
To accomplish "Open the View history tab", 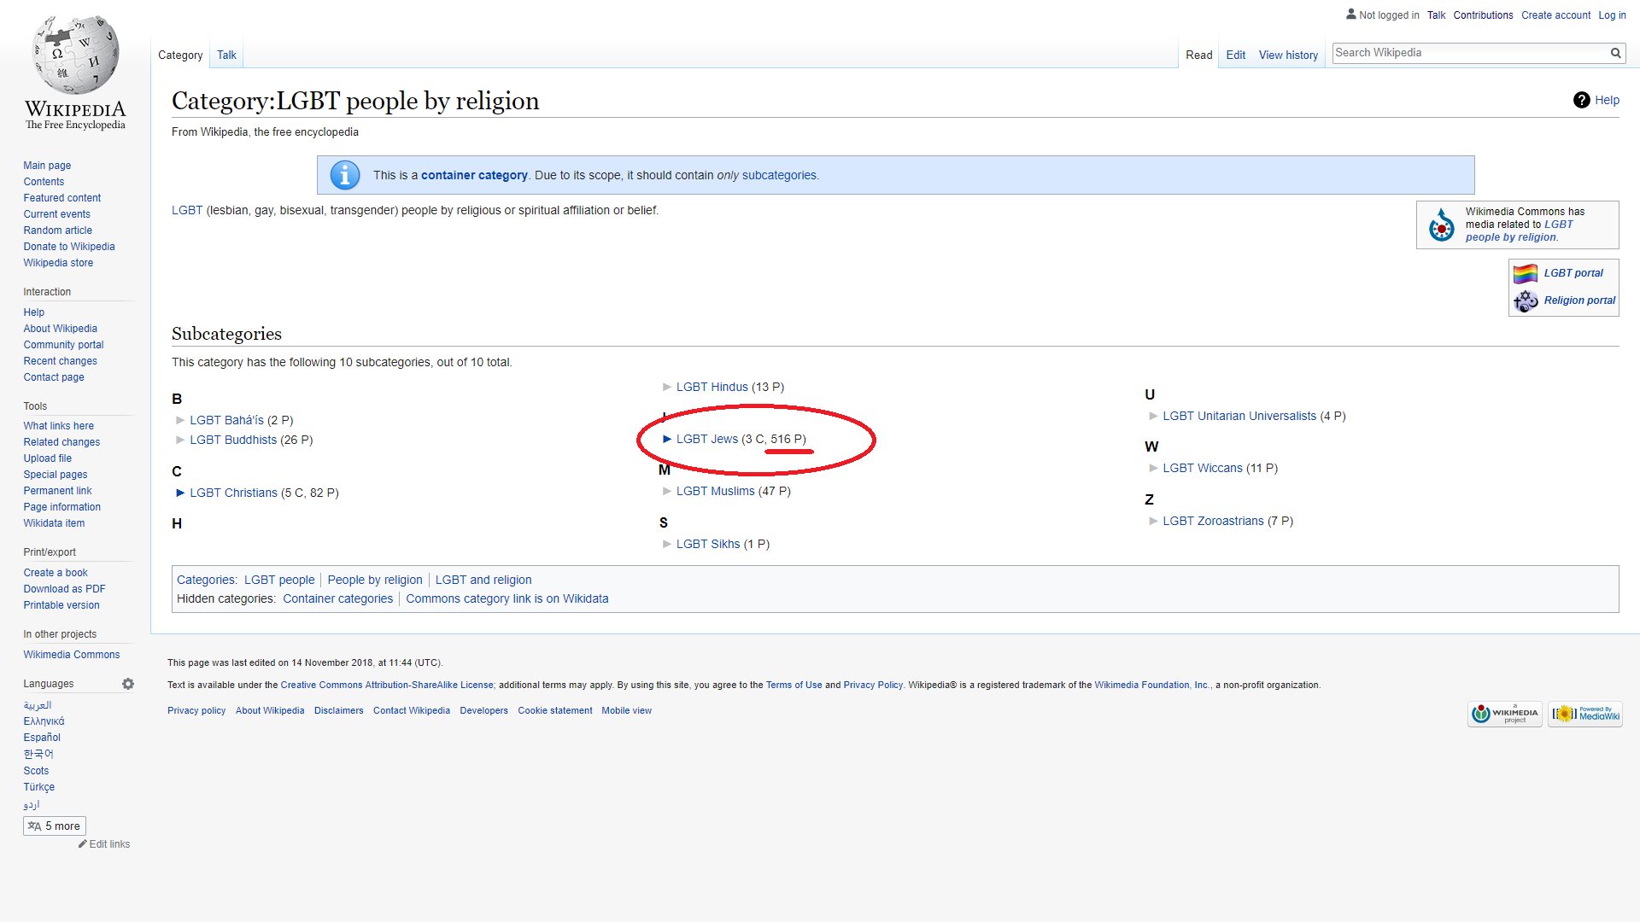I will pos(1287,55).
